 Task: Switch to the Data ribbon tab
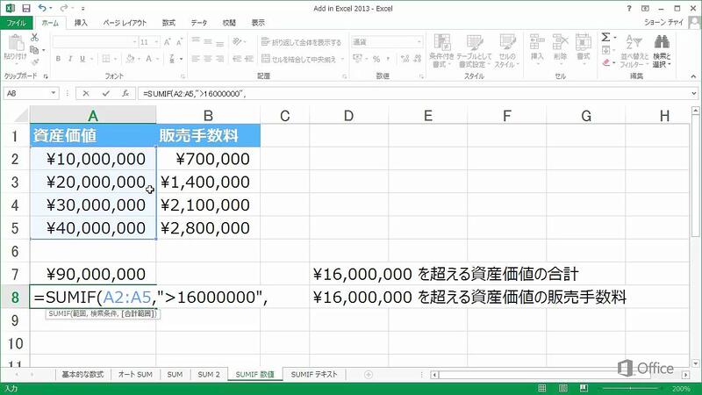coord(199,23)
